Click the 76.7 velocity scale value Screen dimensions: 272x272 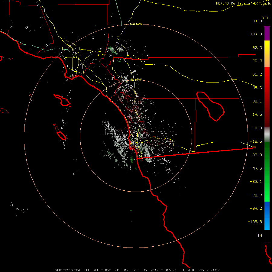pyautogui.click(x=257, y=61)
